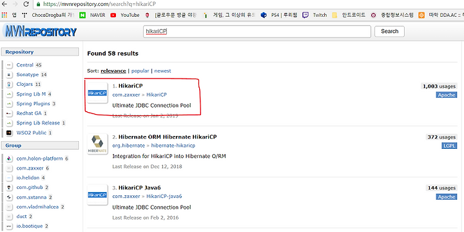The width and height of the screenshot is (464, 232).
Task: Click com.zaxxer group link in first result
Action: tap(126, 95)
